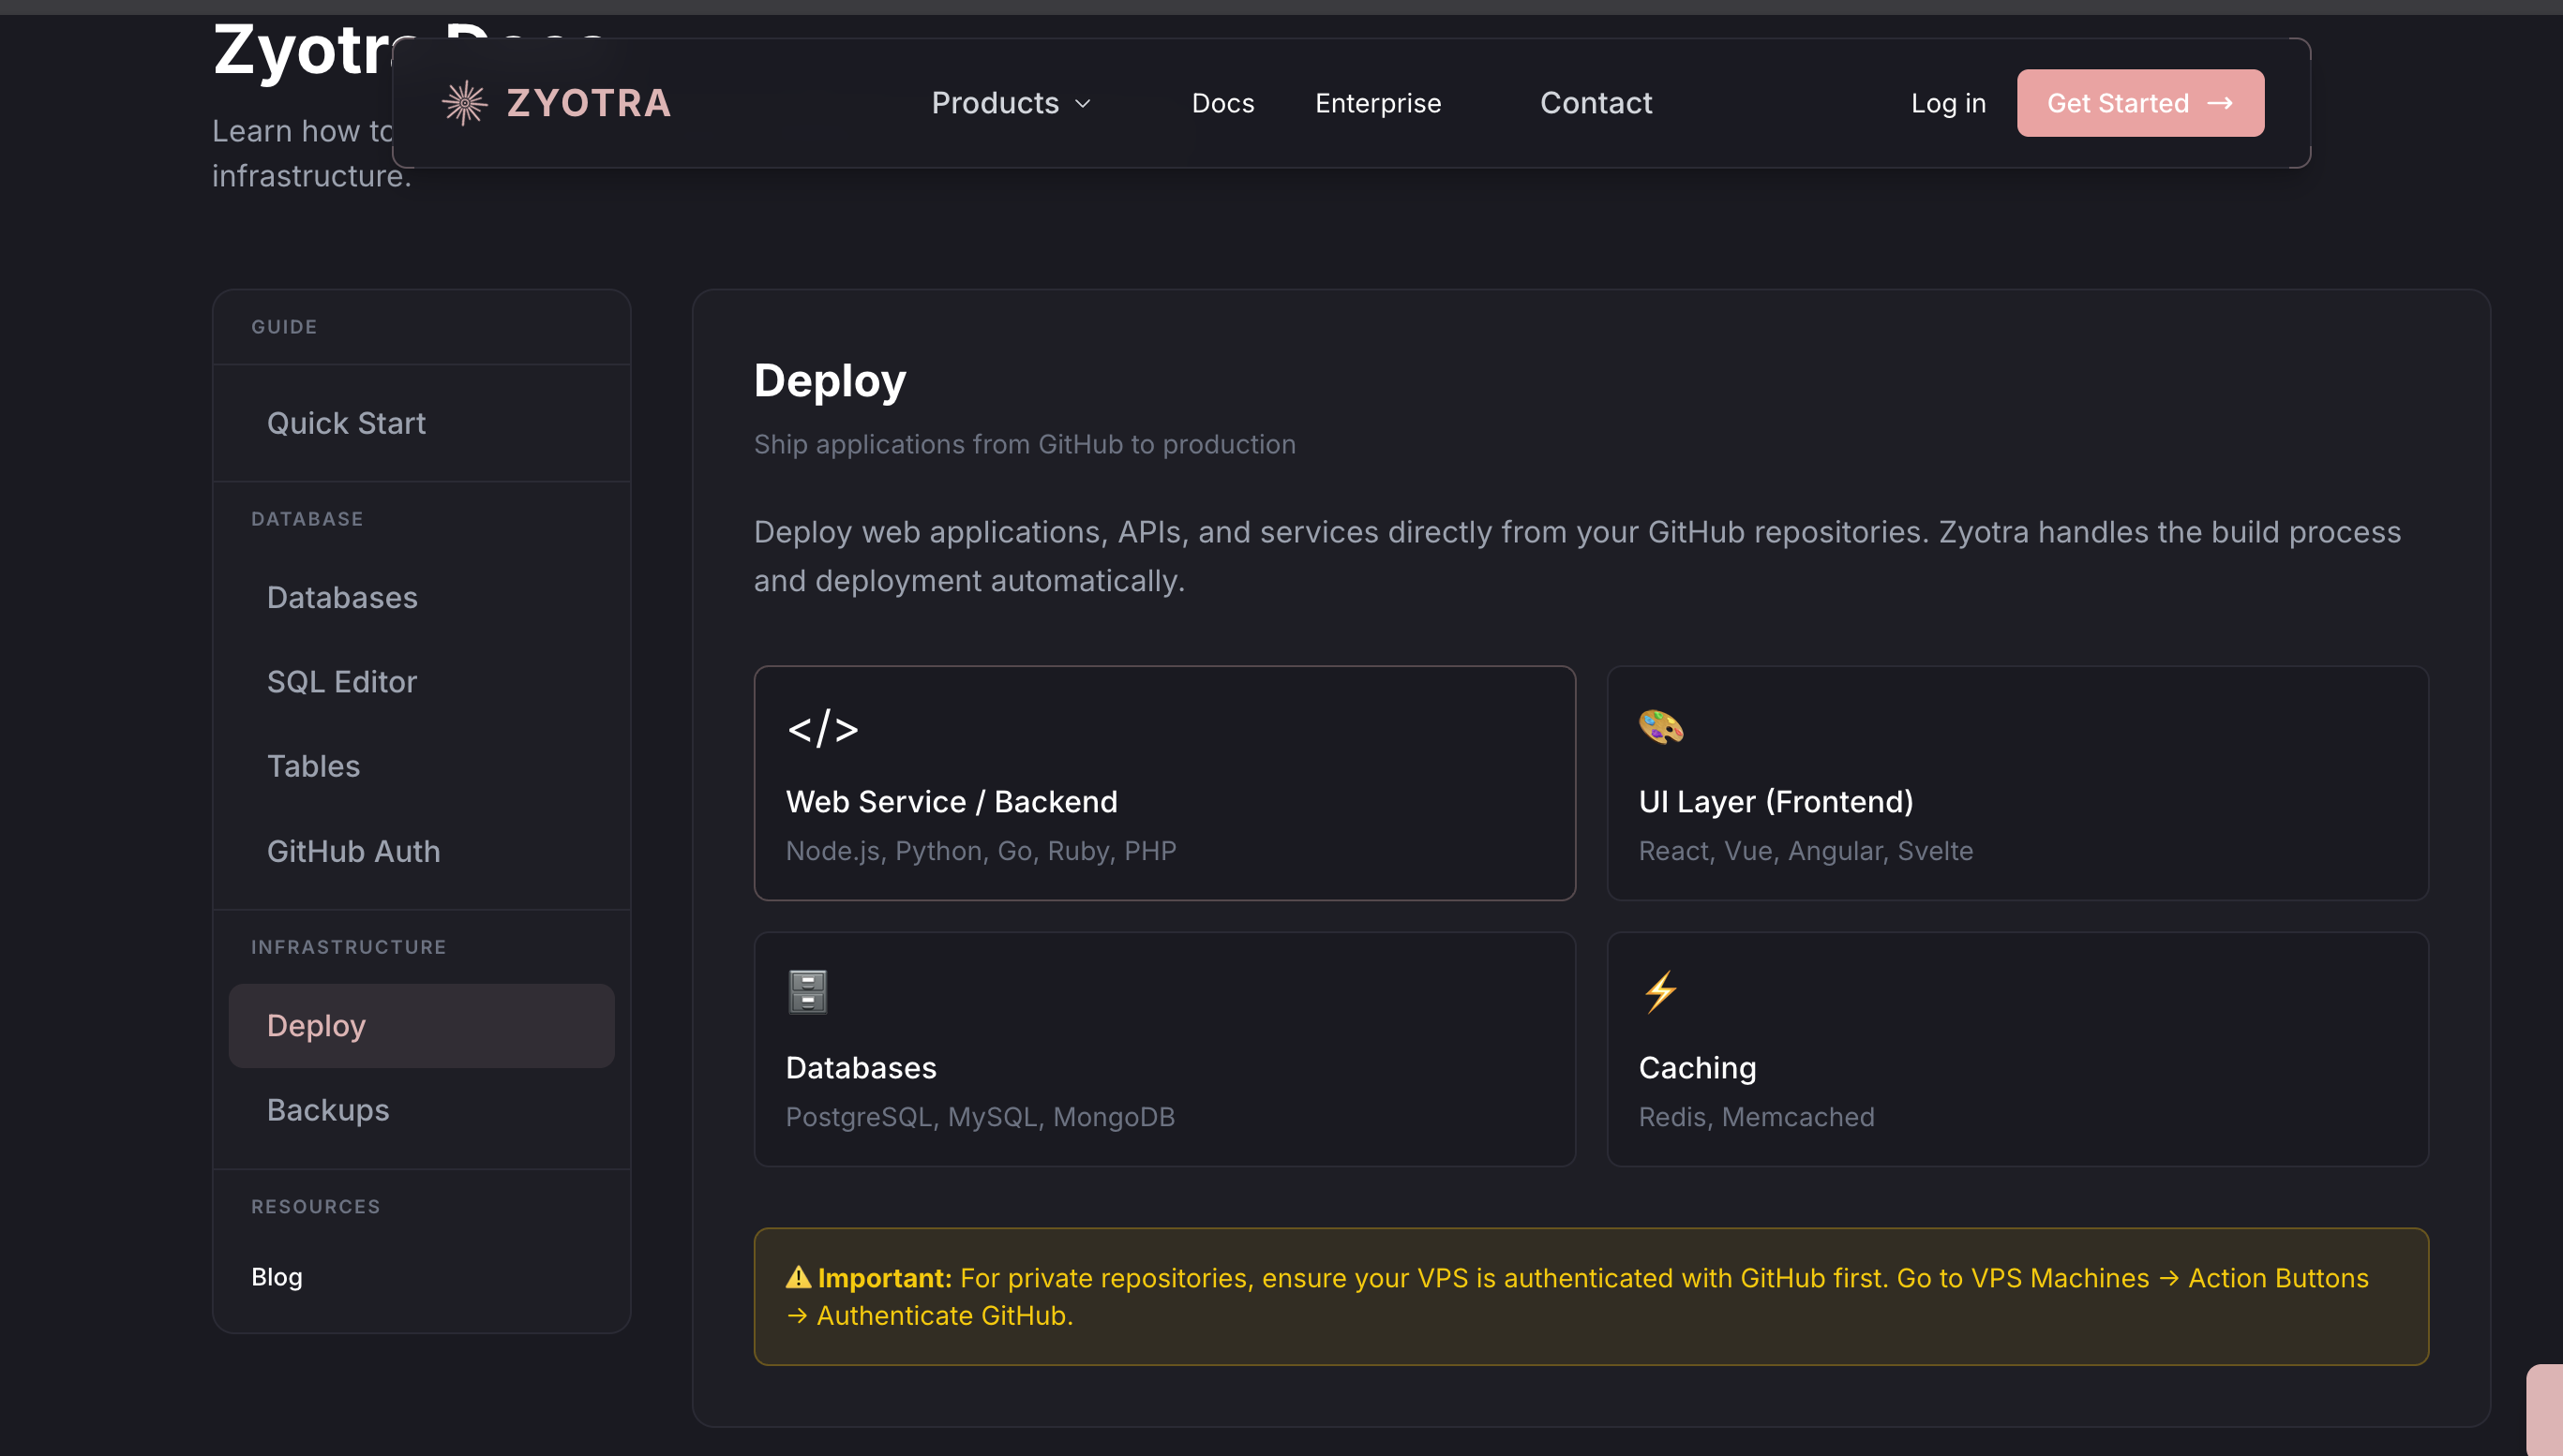
Task: Click the code icon on Web Service card
Action: tap(822, 728)
